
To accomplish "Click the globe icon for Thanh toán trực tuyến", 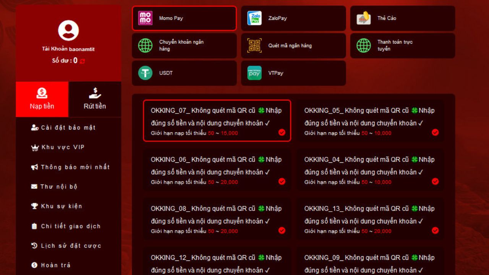I will tap(364, 45).
